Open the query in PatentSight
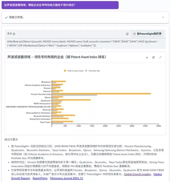 147,34
